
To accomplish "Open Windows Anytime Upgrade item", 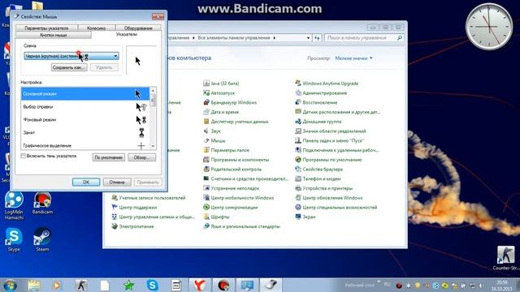I will click(x=327, y=84).
